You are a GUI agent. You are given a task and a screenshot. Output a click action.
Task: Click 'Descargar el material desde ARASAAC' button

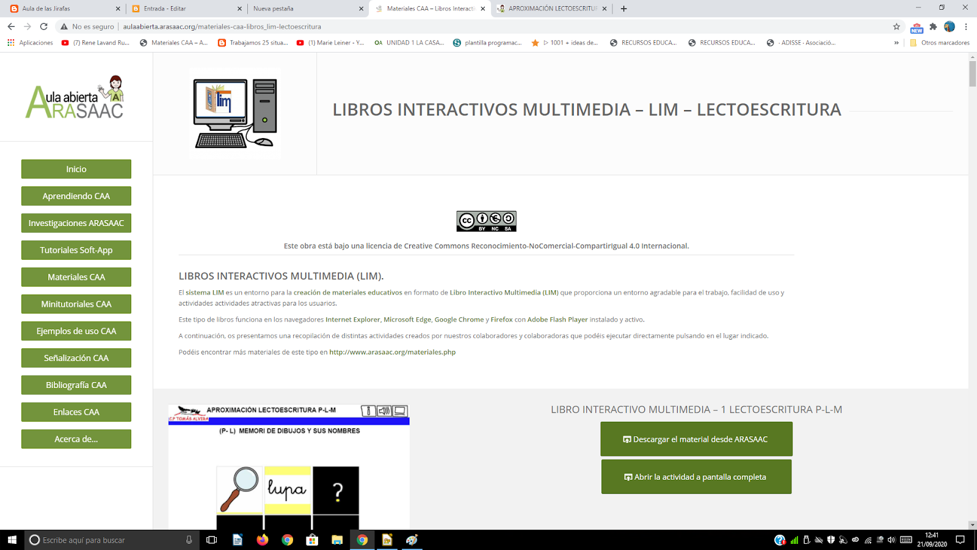(x=696, y=439)
